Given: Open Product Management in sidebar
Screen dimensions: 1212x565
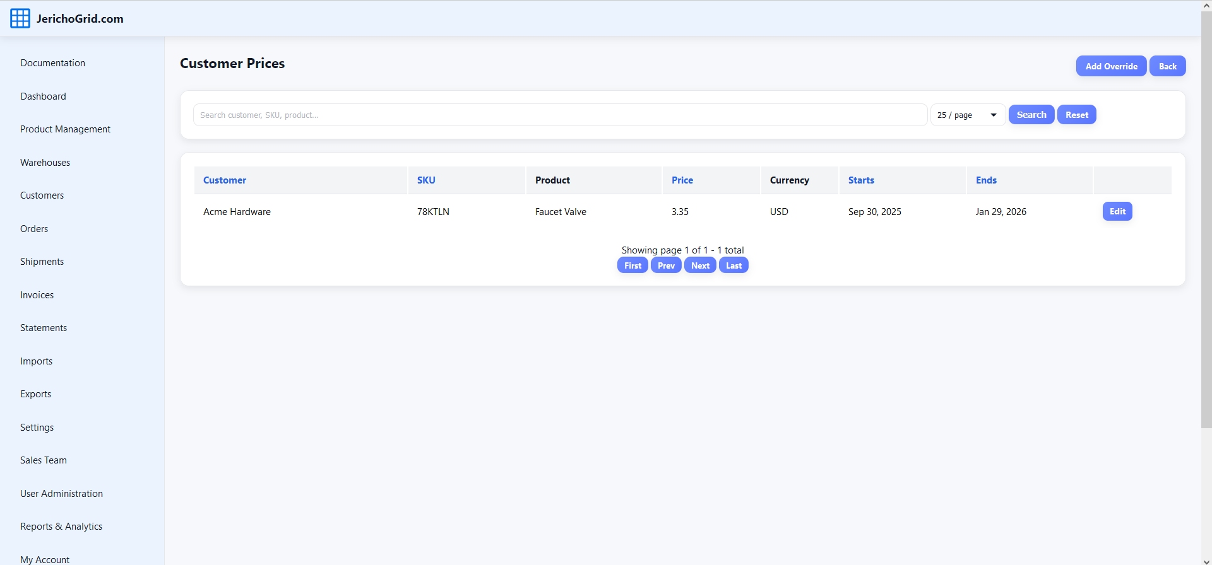Looking at the screenshot, I should (65, 129).
